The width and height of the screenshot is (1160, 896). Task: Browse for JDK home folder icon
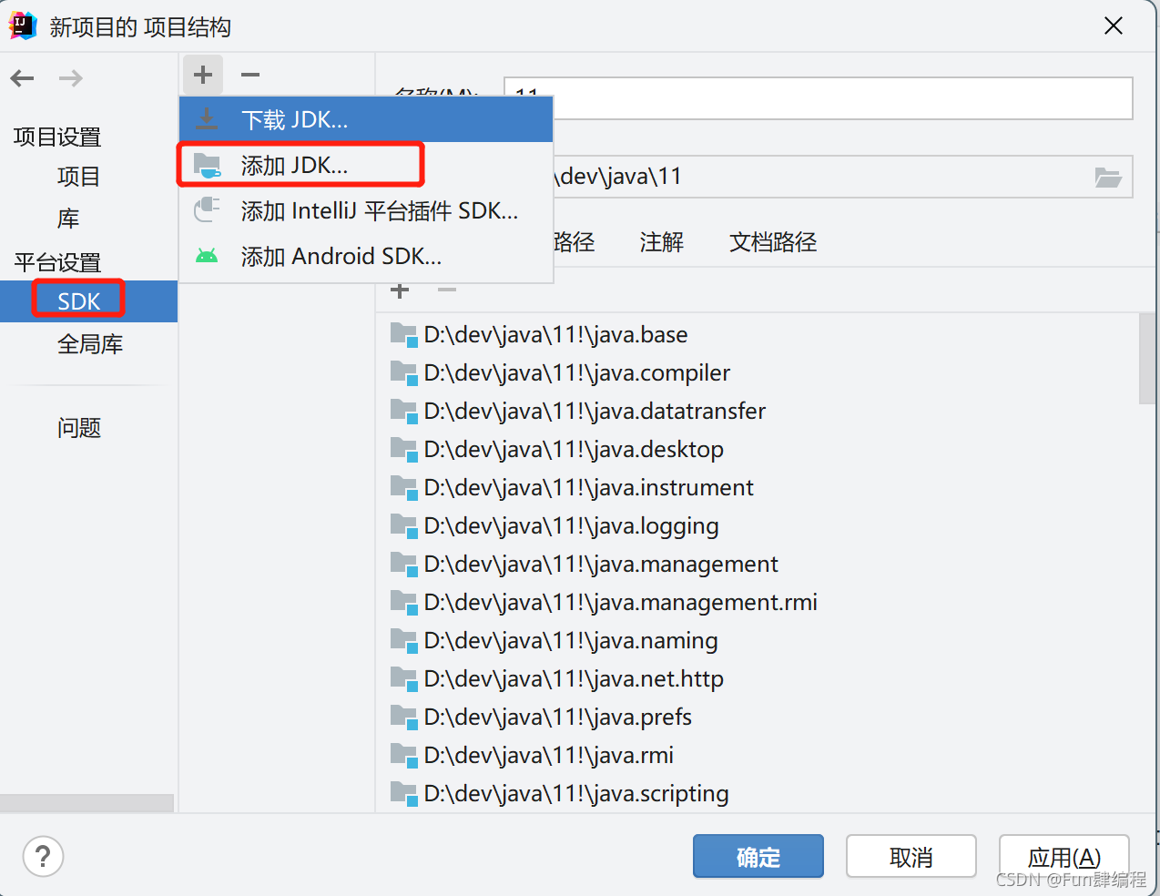[1108, 177]
